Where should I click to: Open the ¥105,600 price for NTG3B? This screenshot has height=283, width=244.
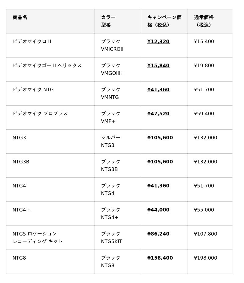(160, 162)
